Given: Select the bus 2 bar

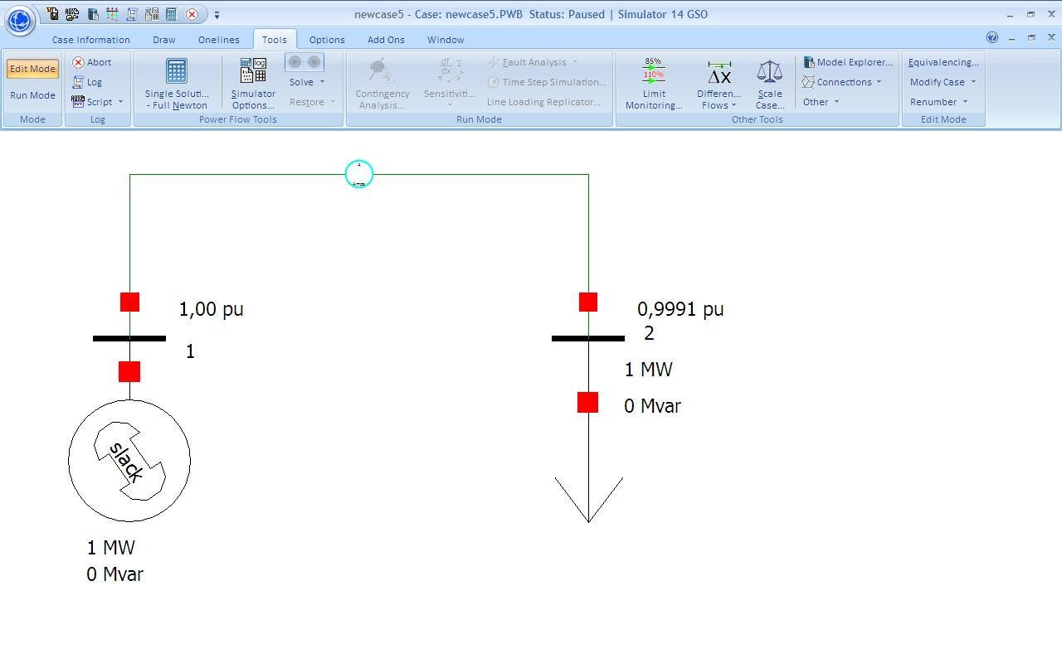Looking at the screenshot, I should (x=588, y=338).
